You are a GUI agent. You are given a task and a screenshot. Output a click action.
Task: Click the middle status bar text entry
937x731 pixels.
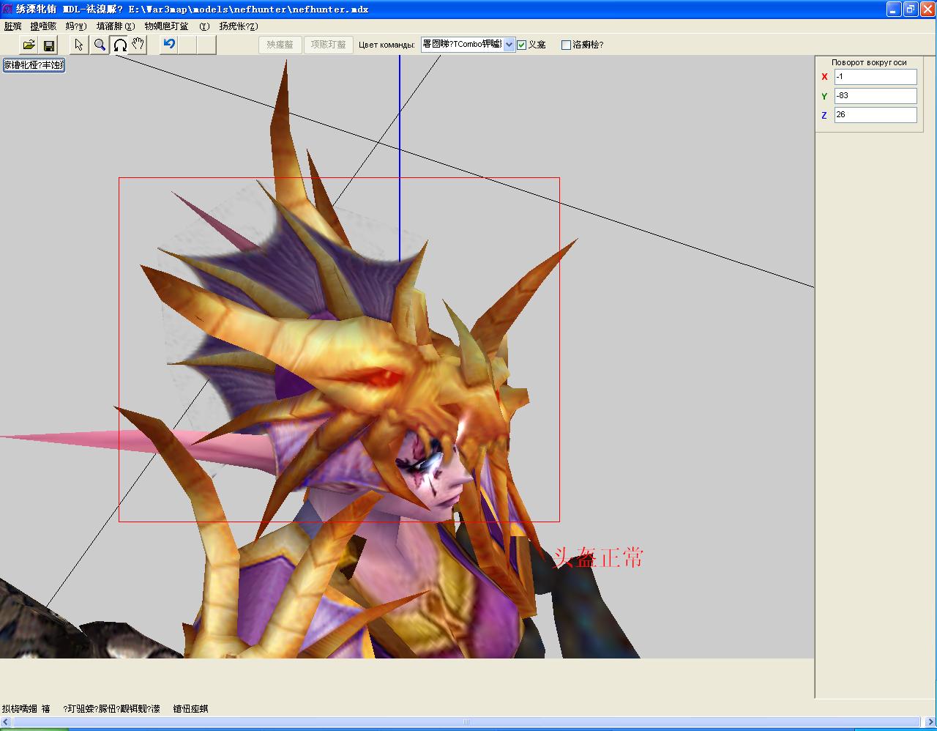[111, 709]
